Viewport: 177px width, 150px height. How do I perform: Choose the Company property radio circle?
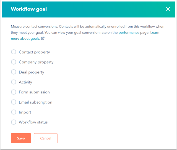(14, 62)
